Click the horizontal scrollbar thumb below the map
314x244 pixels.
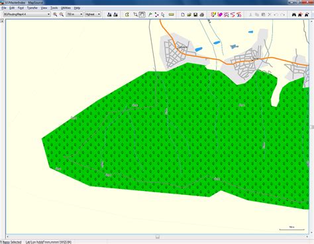pyautogui.click(x=158, y=237)
